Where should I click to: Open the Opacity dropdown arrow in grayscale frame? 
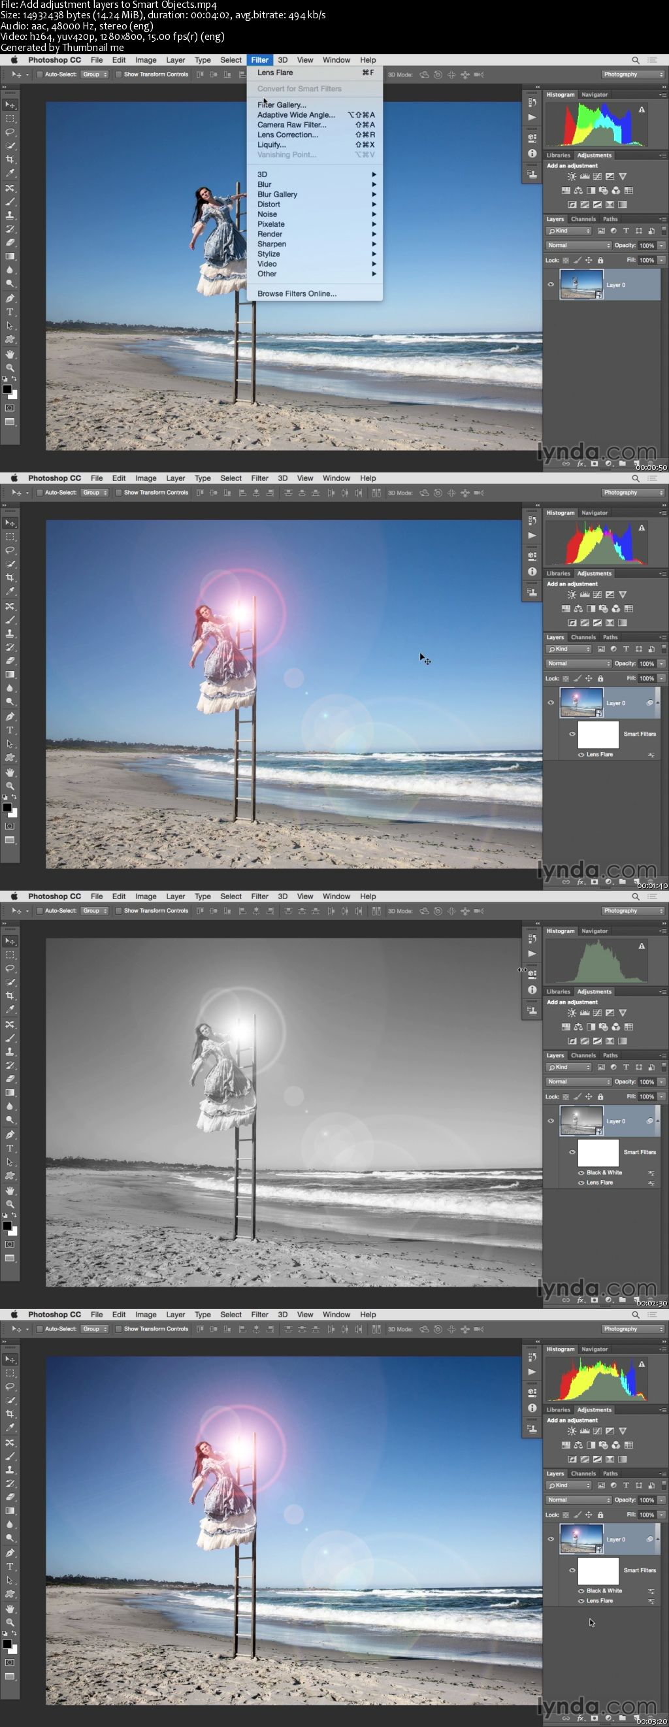[x=661, y=1081]
